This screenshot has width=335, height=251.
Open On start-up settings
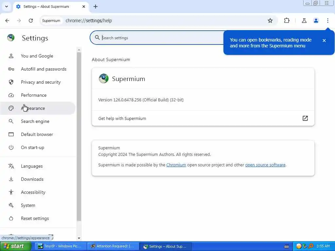pos(38,147)
